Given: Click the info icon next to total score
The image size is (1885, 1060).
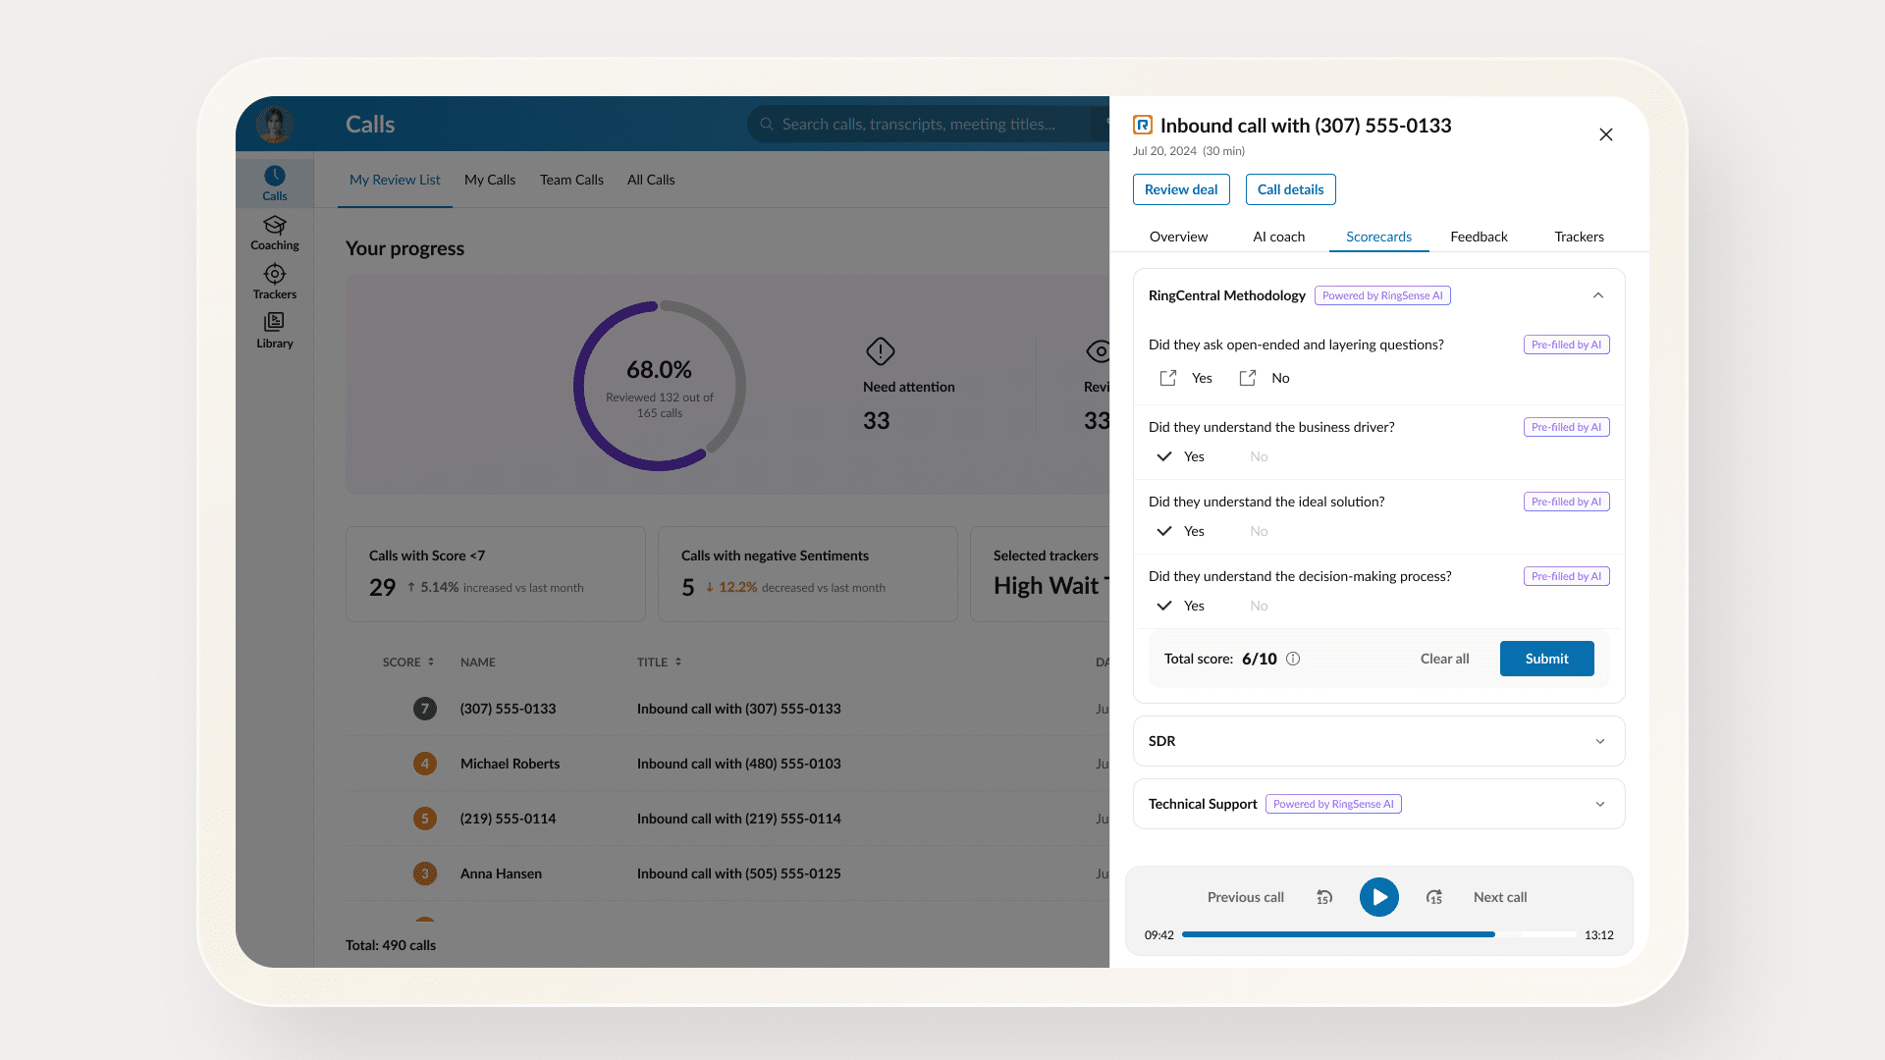Looking at the screenshot, I should [1293, 659].
